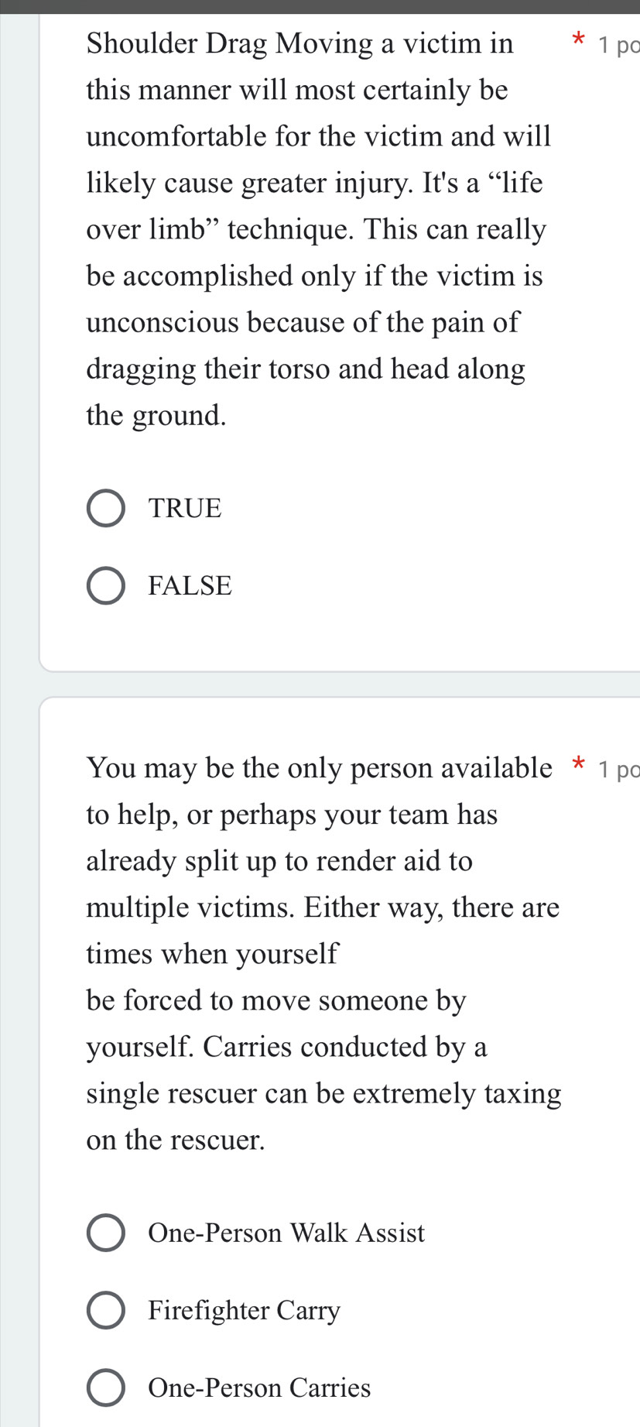Click the 'on the rescuer.' ending text
Screen dimensions: 640x1427
176,1140
